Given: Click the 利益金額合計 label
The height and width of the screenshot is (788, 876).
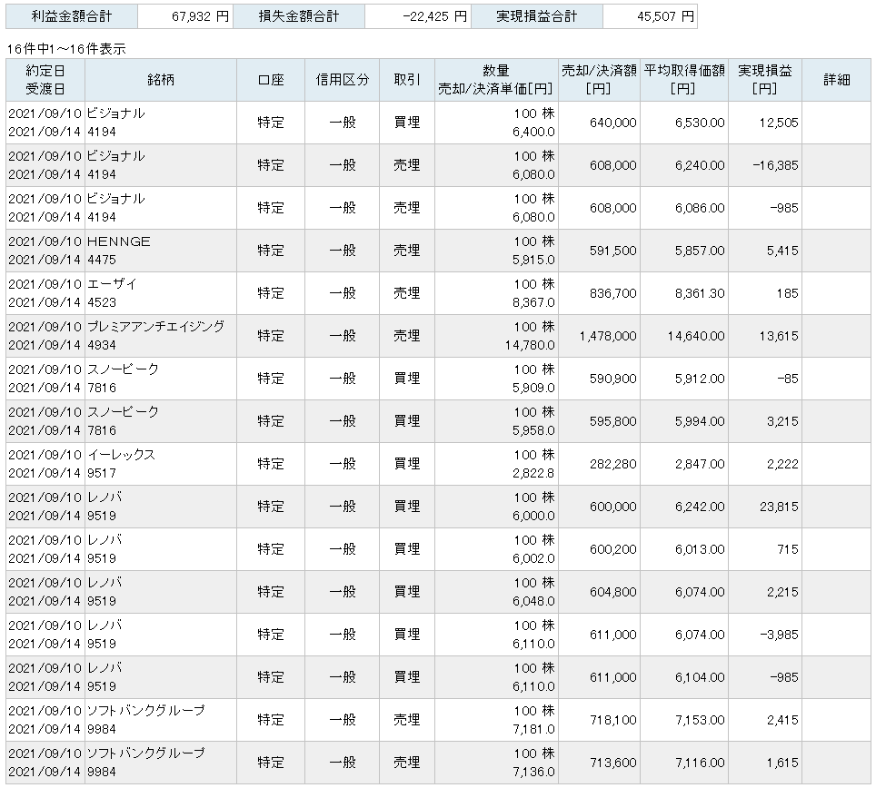Looking at the screenshot, I should 72,16.
